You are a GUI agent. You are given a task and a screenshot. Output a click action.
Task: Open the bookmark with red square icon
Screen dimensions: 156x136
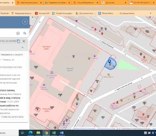[x=42, y=13]
